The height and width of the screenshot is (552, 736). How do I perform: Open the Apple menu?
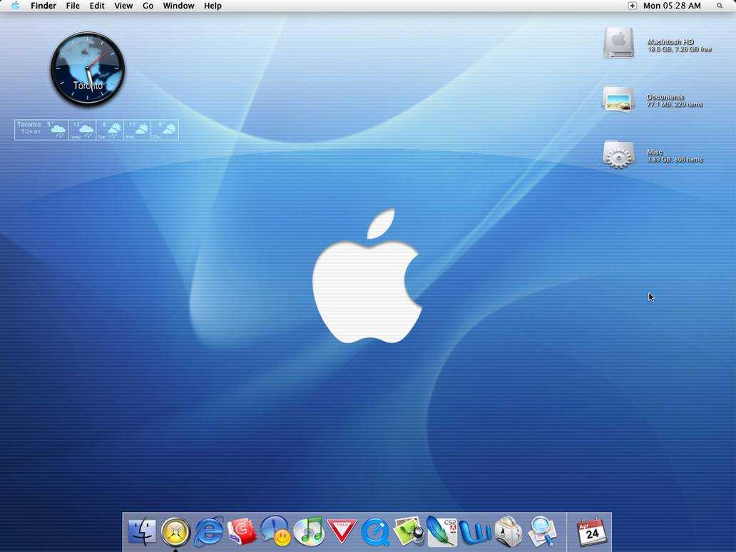coord(15,6)
